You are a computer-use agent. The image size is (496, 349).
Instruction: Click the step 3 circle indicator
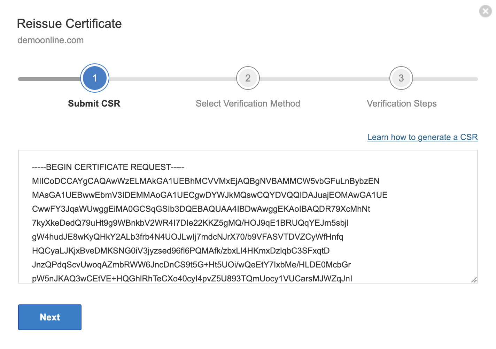[x=401, y=78]
